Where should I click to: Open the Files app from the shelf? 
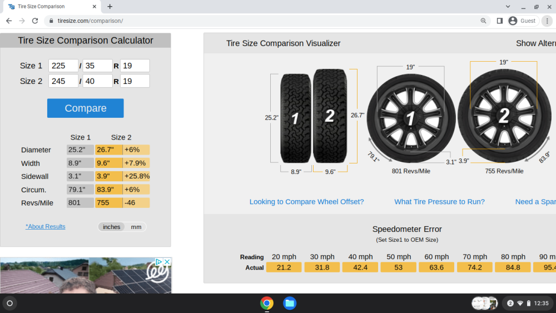click(290, 304)
